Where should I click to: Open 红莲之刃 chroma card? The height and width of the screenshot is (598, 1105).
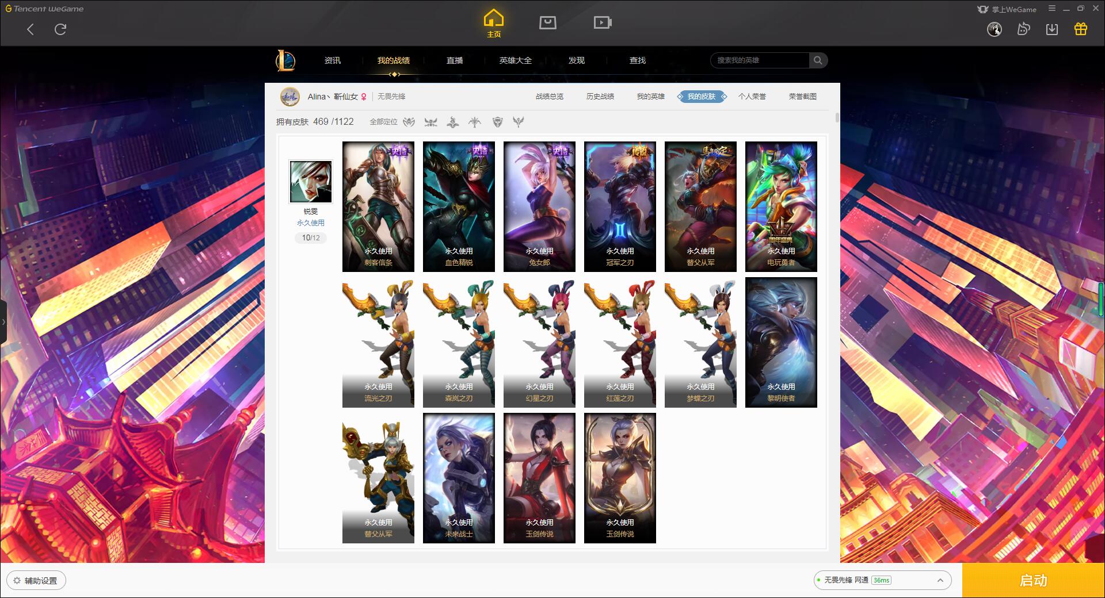[x=620, y=342]
